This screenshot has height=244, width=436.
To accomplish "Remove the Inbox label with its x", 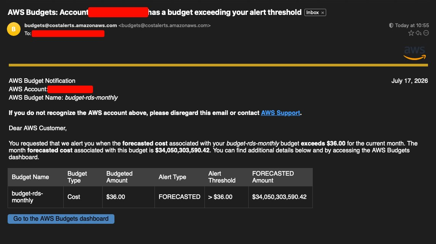I will point(323,13).
